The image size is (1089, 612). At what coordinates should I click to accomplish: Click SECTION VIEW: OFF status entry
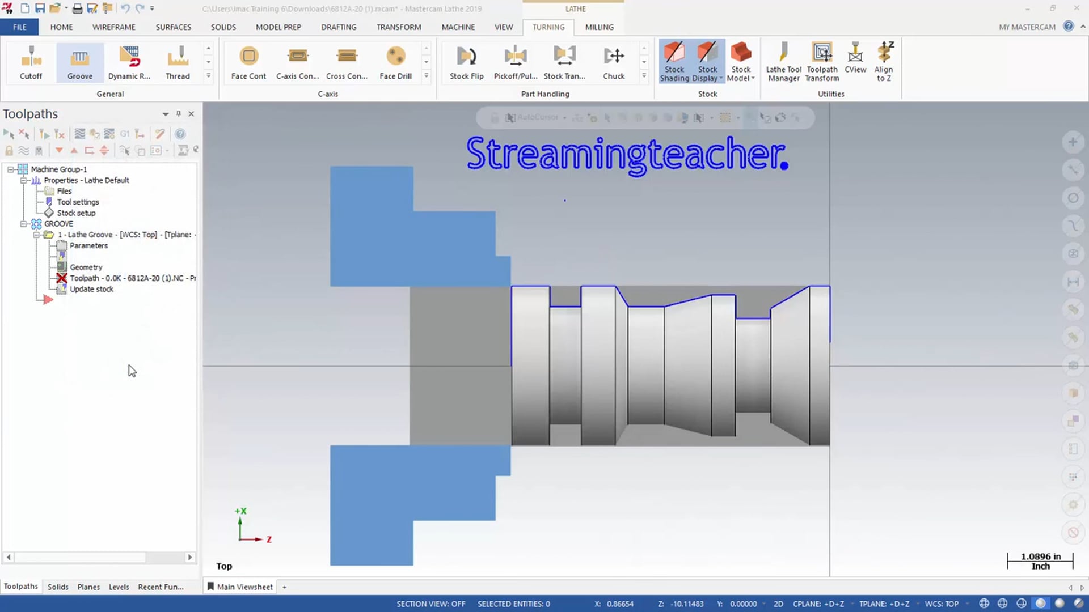point(431,603)
